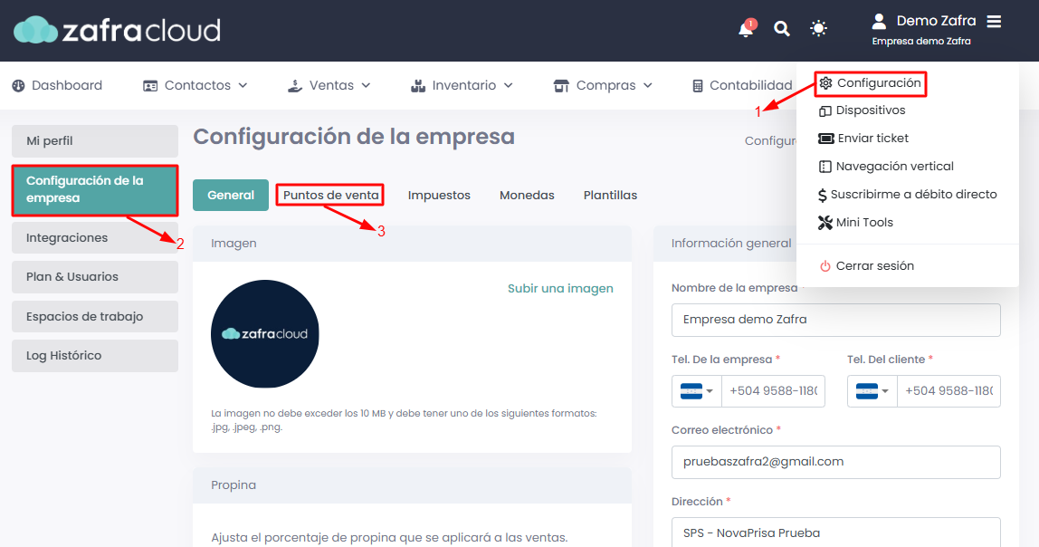Click the Enviar ticket icon
The image size is (1039, 547).
point(825,139)
